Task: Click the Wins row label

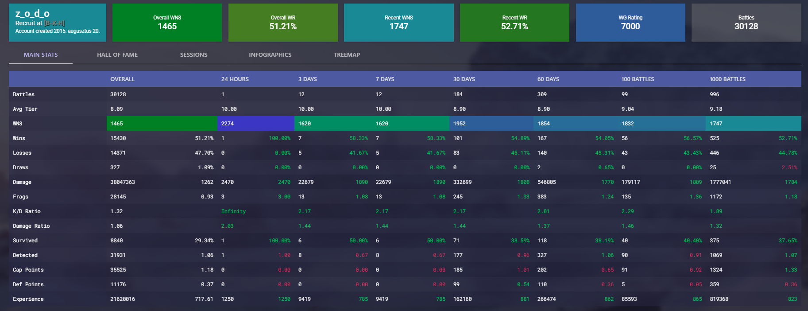Action: 19,138
